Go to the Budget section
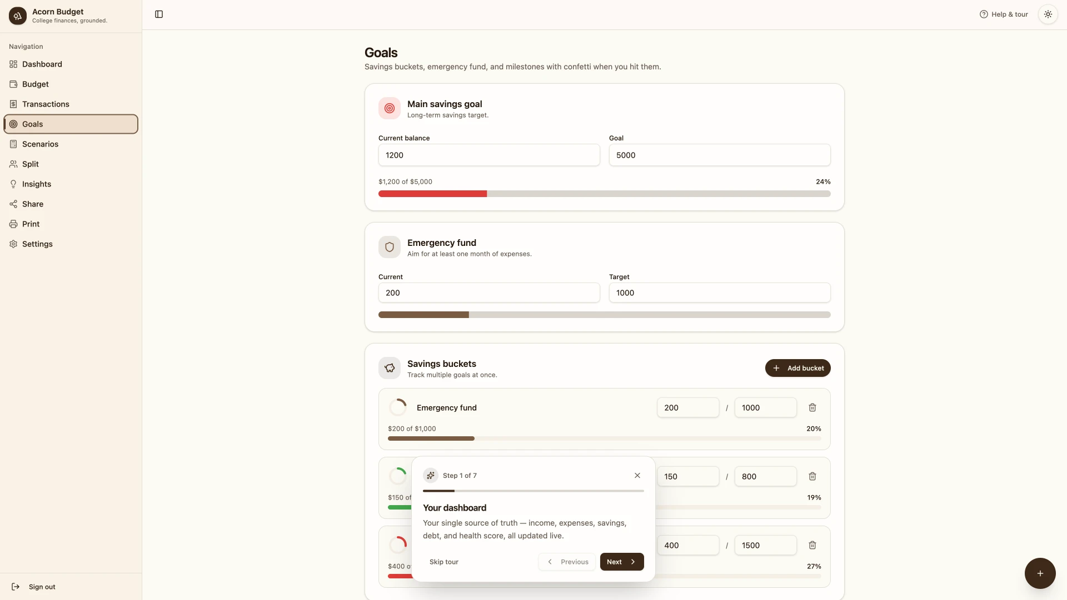This screenshot has width=1067, height=600. pyautogui.click(x=71, y=84)
